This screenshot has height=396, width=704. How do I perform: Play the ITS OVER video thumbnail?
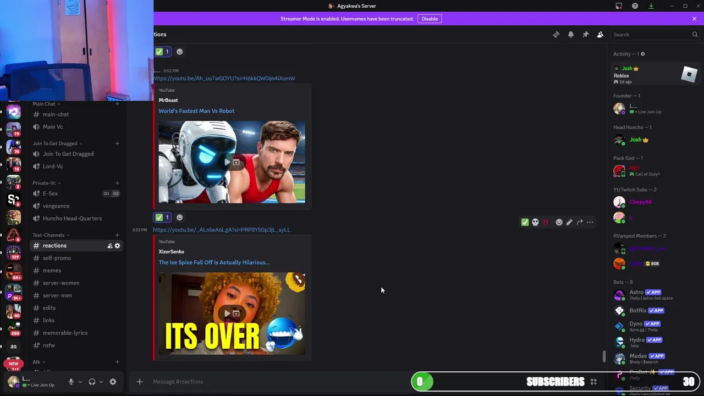pos(227,313)
